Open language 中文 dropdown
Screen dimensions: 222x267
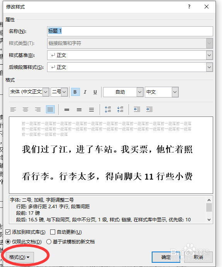[x=175, y=92]
